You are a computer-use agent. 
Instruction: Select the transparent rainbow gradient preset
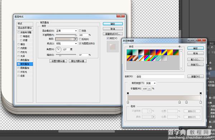pyautogui.click(x=153, y=58)
